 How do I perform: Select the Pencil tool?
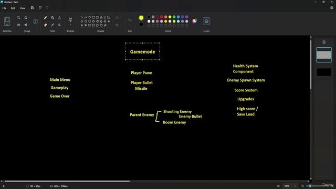coord(46,18)
